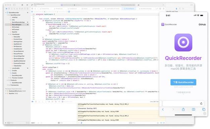Image resolution: width=210 pixels, height=129 pixels.
Task: Stop the running build in Xcode toolbar
Action: tap(22, 5)
